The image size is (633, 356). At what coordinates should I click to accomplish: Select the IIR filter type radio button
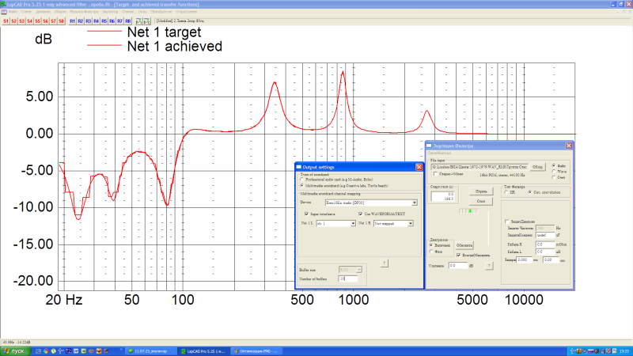click(x=506, y=192)
